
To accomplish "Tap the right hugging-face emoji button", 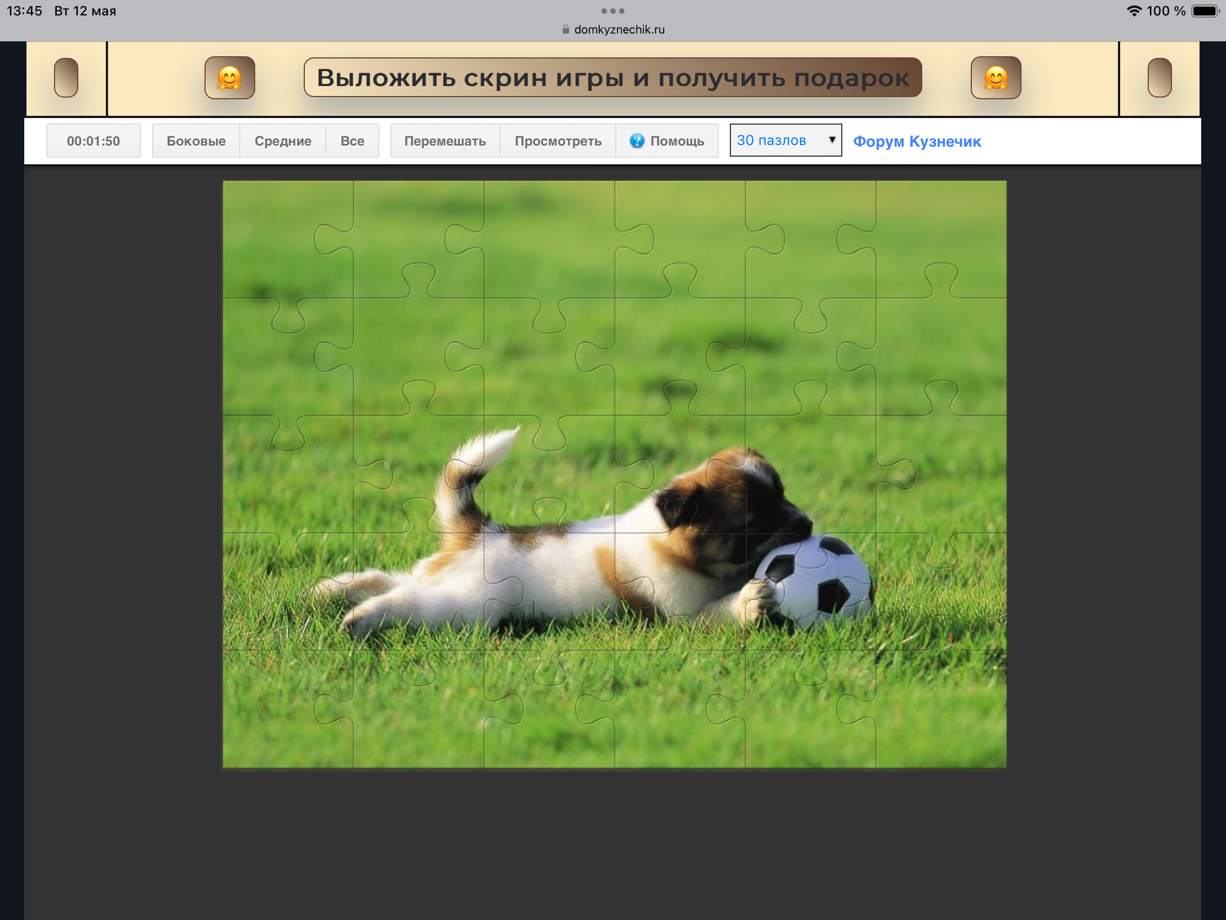I will click(996, 78).
